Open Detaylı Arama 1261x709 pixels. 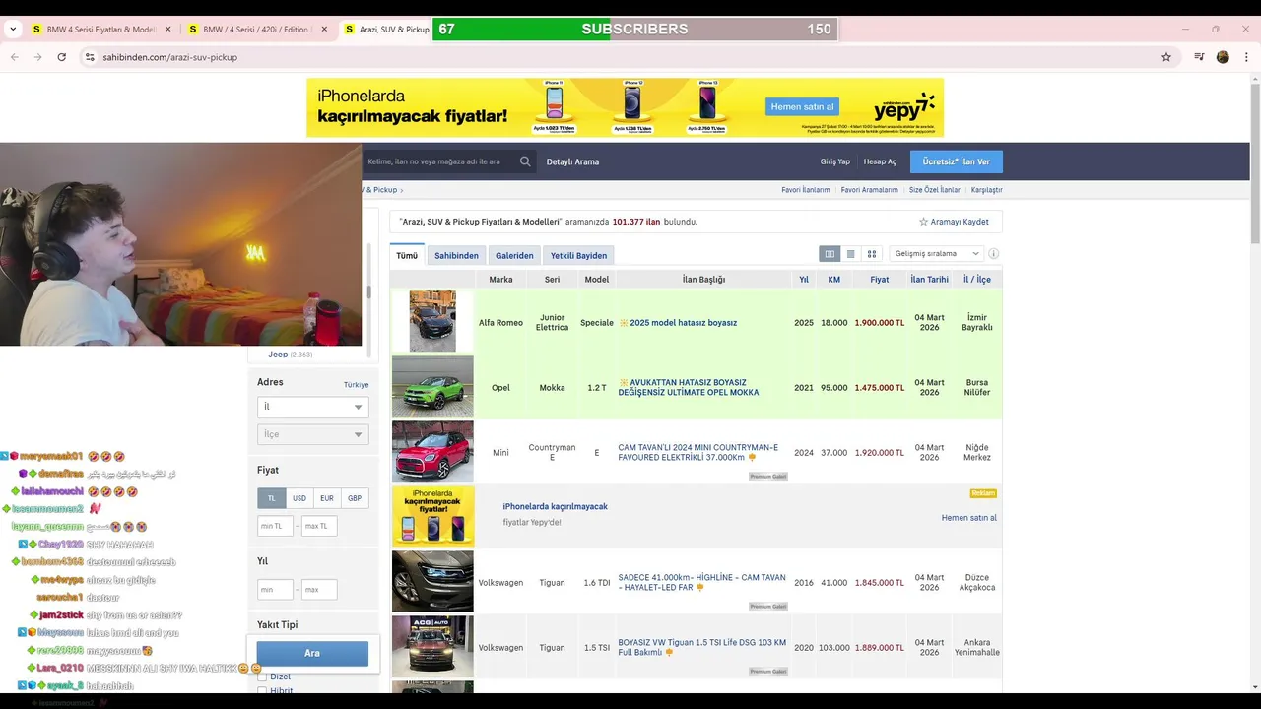[572, 161]
